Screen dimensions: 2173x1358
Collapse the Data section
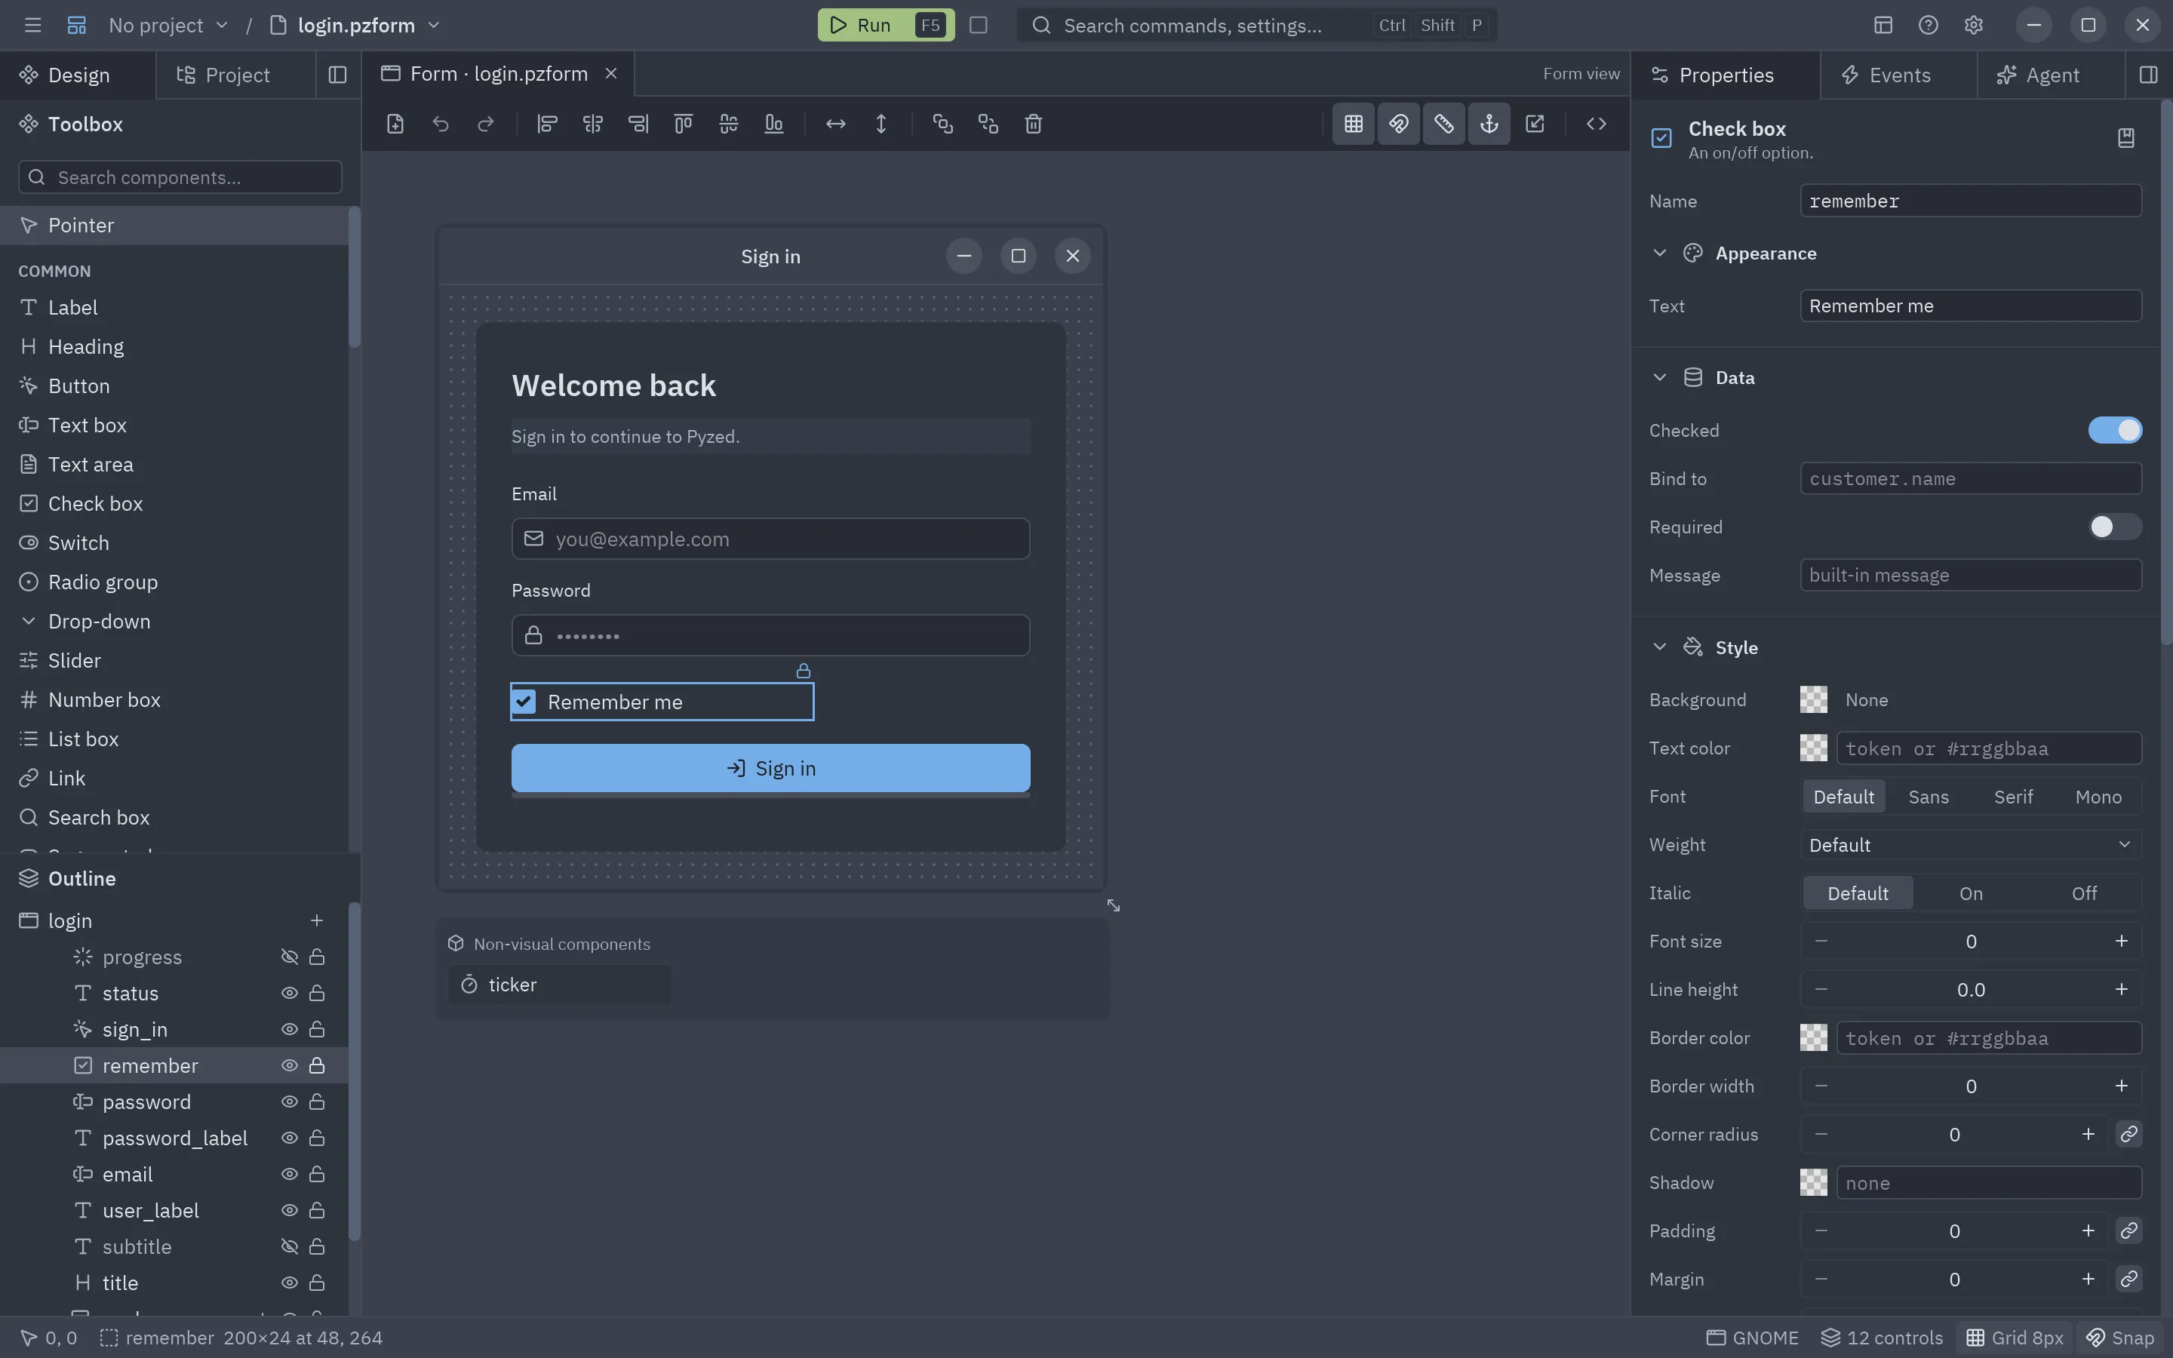point(1659,377)
